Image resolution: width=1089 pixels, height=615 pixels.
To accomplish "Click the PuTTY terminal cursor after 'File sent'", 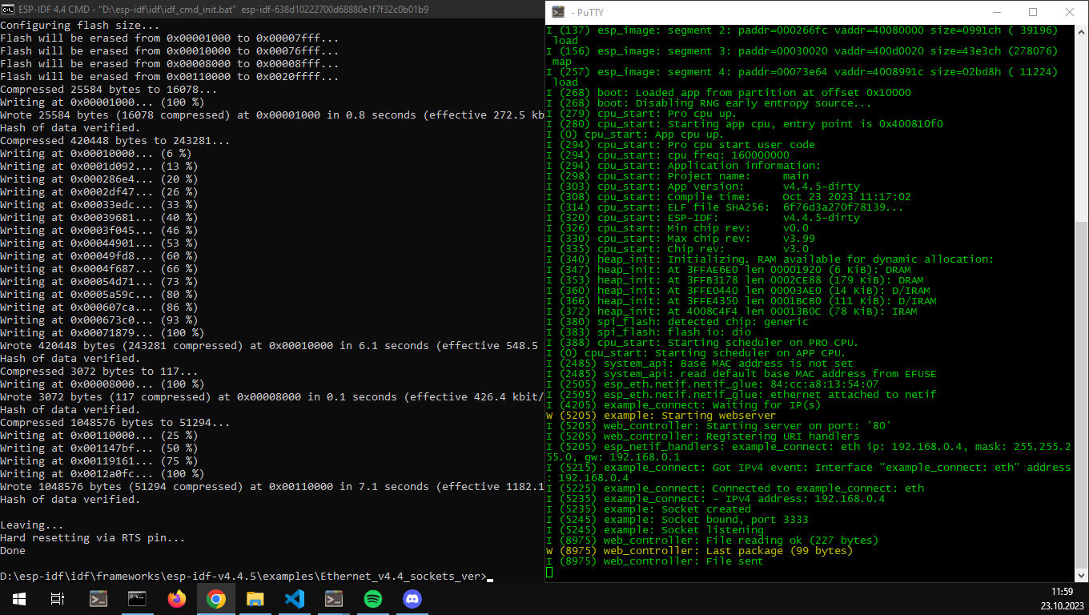I will [x=549, y=572].
